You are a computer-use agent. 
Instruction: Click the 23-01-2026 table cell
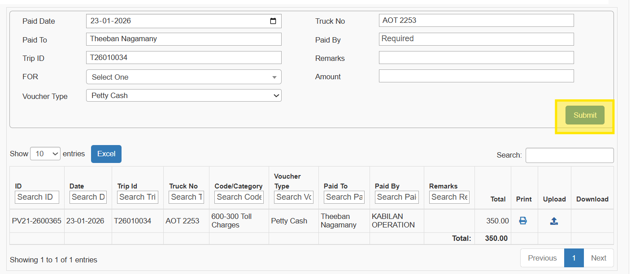coord(88,221)
